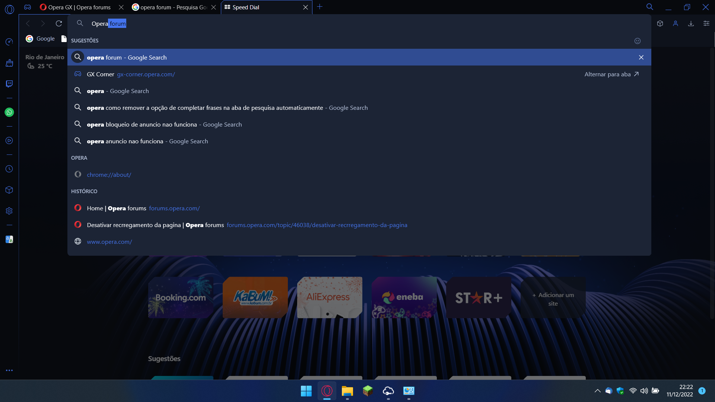Select 'opera anuncio nao funciona' suggestion
This screenshot has height=402, width=715.
pos(359,141)
